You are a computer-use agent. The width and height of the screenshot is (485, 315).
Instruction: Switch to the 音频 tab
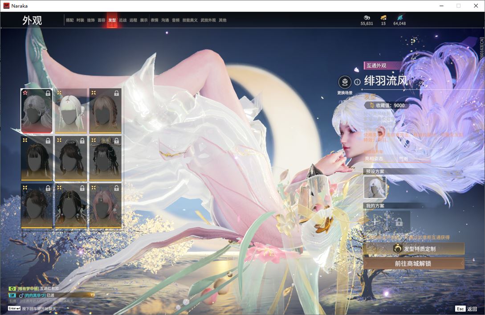[175, 20]
